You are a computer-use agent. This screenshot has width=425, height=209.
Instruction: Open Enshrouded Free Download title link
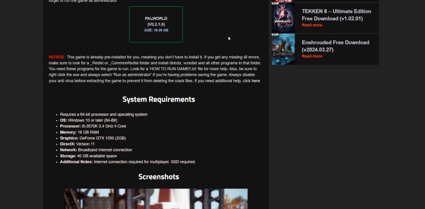point(335,46)
